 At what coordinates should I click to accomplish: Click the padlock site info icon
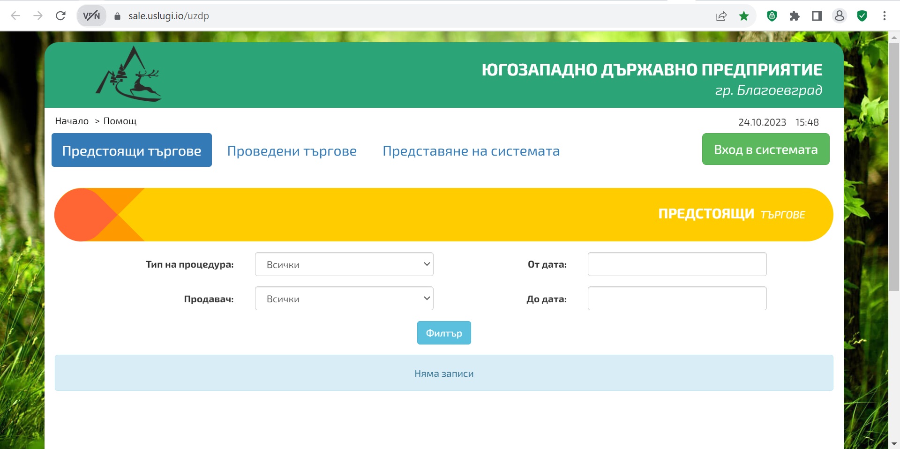click(x=118, y=16)
